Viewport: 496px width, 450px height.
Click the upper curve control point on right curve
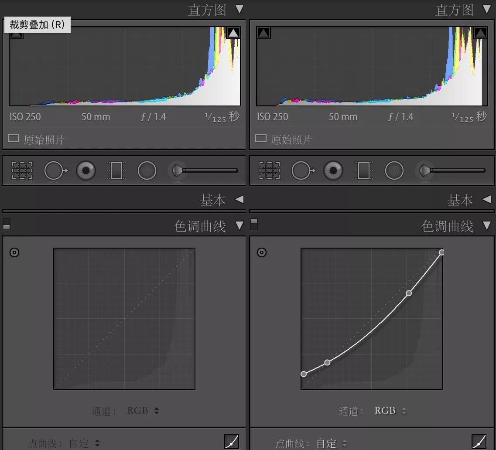(x=409, y=293)
